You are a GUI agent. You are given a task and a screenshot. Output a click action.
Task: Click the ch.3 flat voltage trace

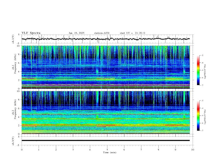[x=105, y=141]
